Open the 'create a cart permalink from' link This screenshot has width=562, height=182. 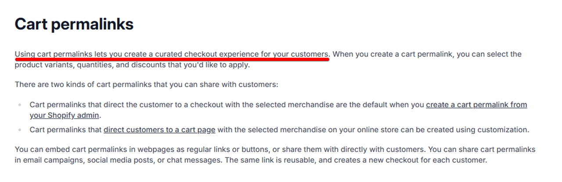pyautogui.click(x=476, y=105)
